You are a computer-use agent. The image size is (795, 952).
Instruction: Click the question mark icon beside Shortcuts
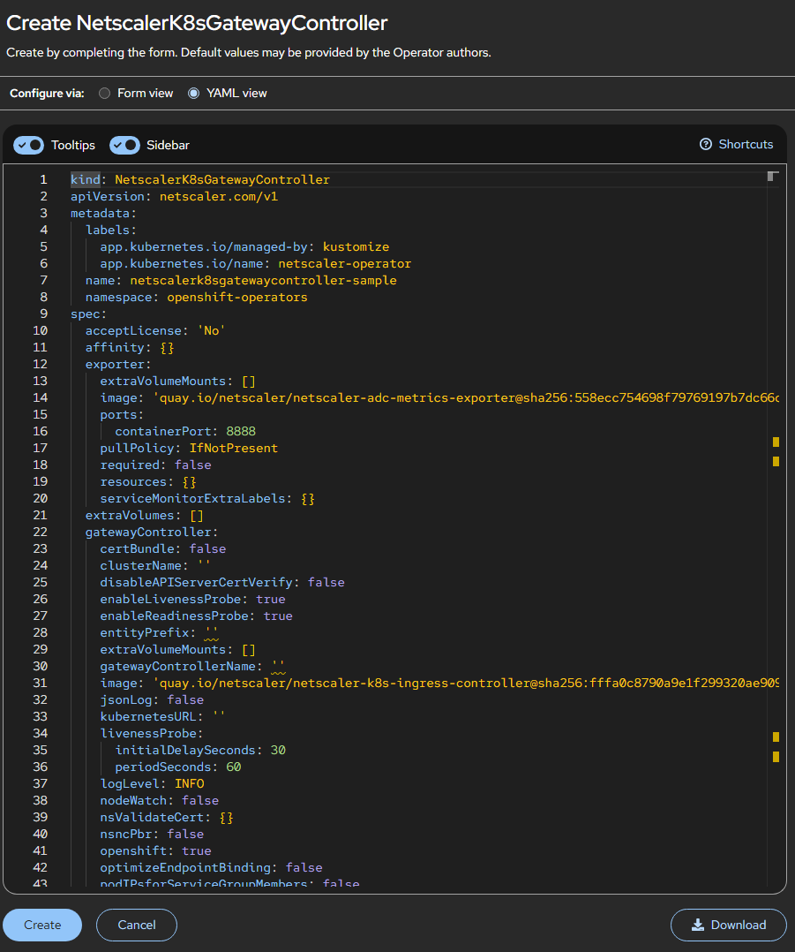pyautogui.click(x=705, y=144)
